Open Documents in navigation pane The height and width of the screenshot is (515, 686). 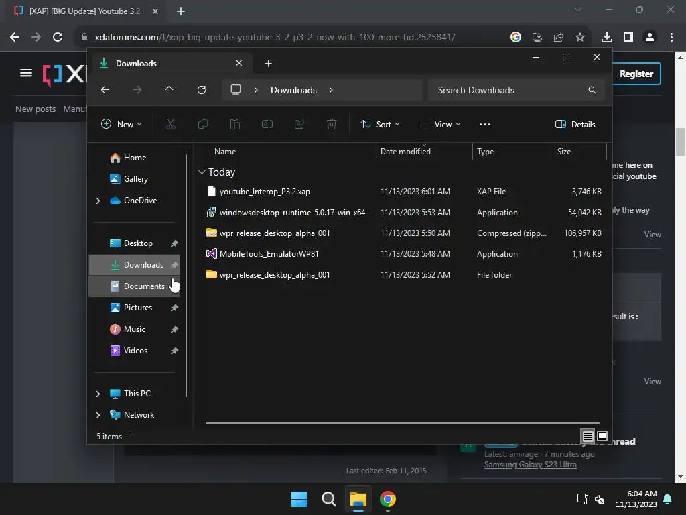(x=135, y=286)
